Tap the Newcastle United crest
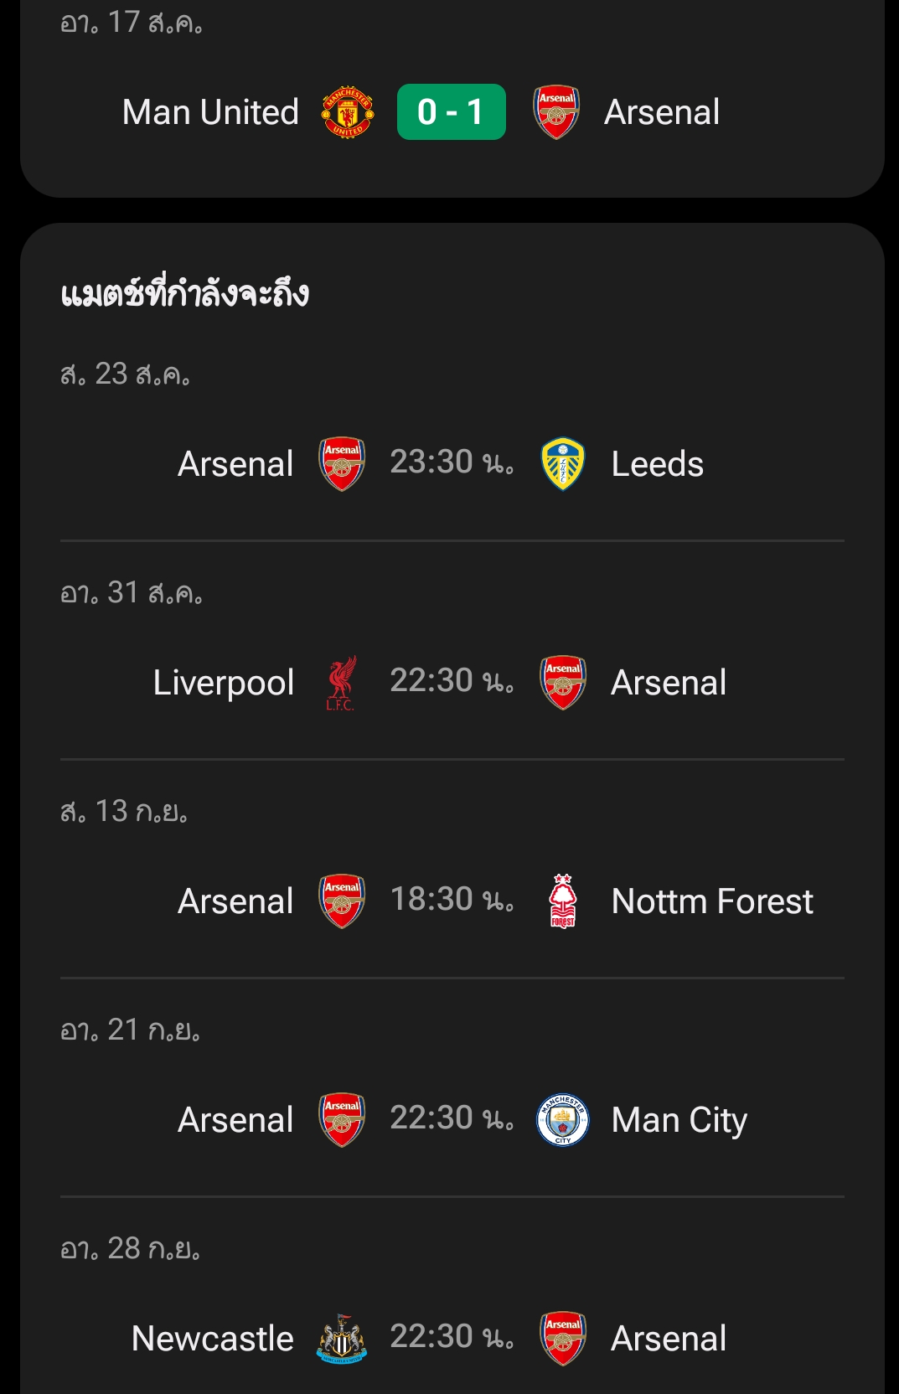Viewport: 899px width, 1394px height. 342,1338
